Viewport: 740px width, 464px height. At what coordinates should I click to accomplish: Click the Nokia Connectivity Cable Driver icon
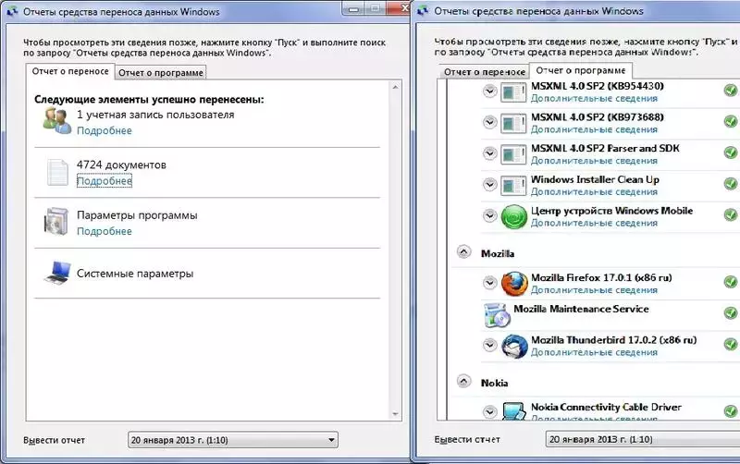coord(514,410)
